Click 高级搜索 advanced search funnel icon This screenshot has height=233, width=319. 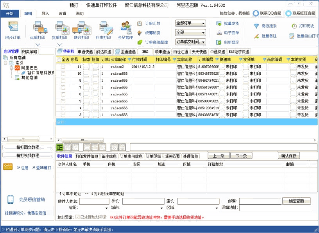[256, 26]
